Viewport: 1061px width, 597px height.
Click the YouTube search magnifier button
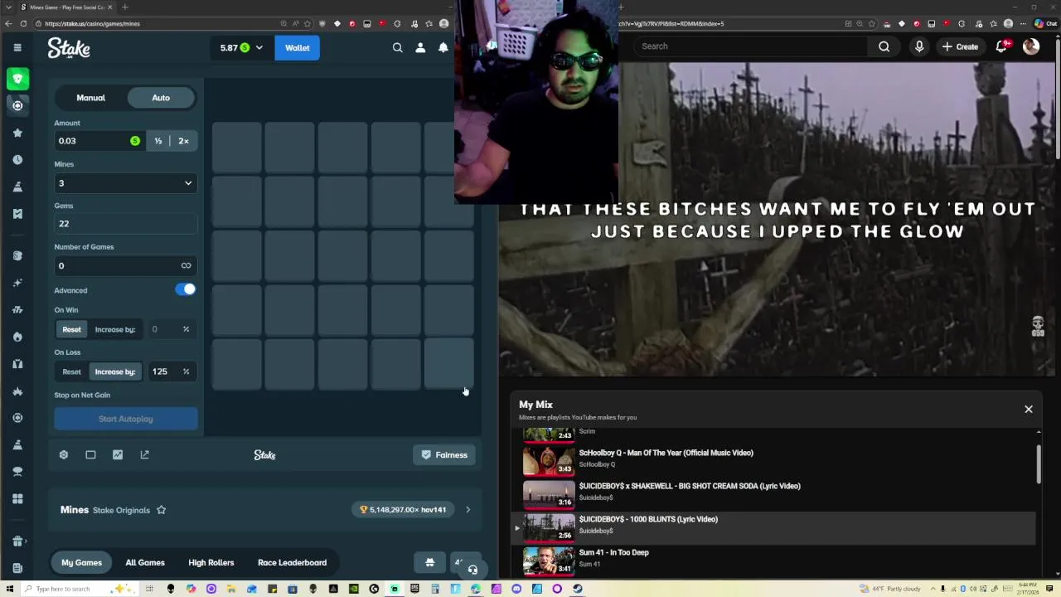click(884, 46)
